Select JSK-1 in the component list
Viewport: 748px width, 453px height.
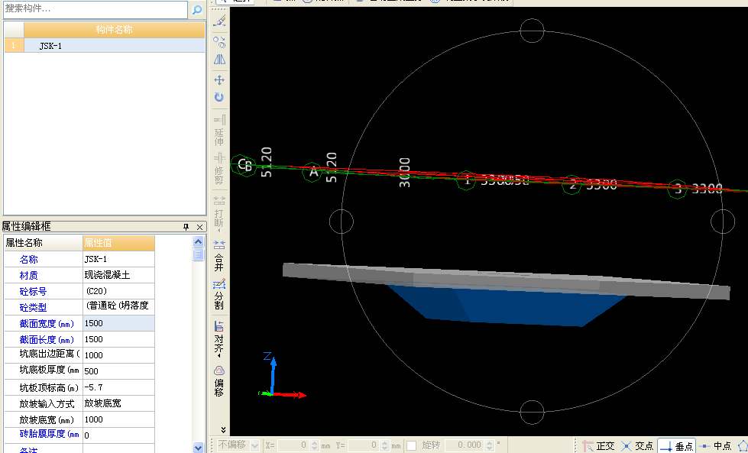click(114, 46)
